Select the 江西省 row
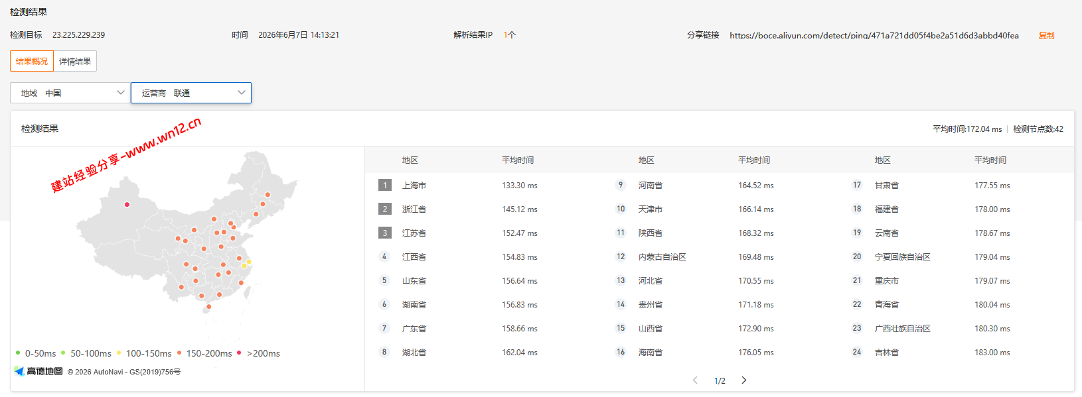 (x=483, y=257)
